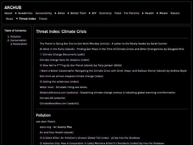Open the About page
The height and width of the screenshot is (145, 193).
click(8, 13)
